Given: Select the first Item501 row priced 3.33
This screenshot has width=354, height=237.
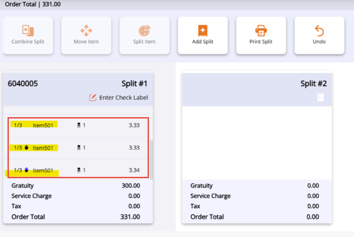Looking at the screenshot, I should point(77,125).
